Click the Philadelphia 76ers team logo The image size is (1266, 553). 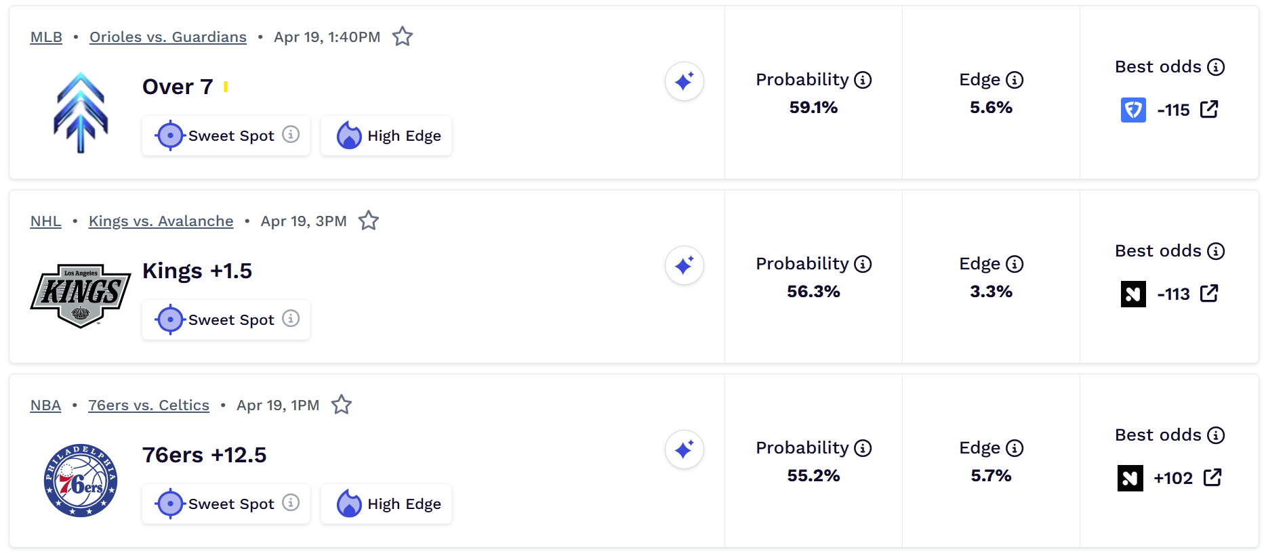coord(81,481)
